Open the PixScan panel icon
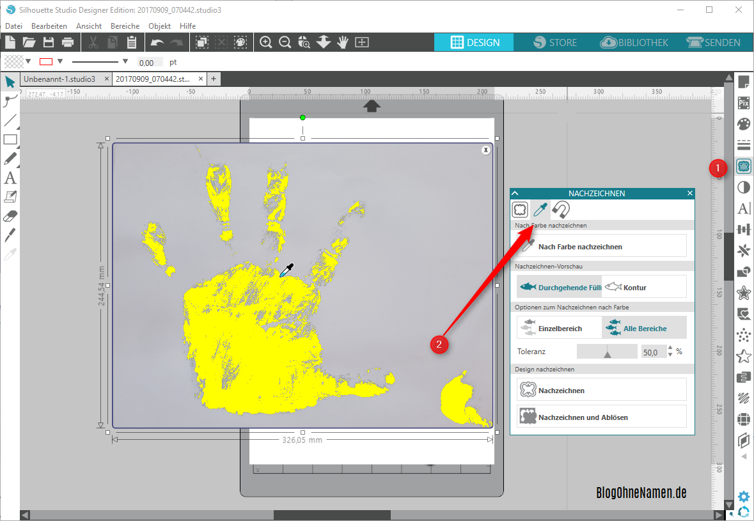754x521 pixels. coord(743,103)
